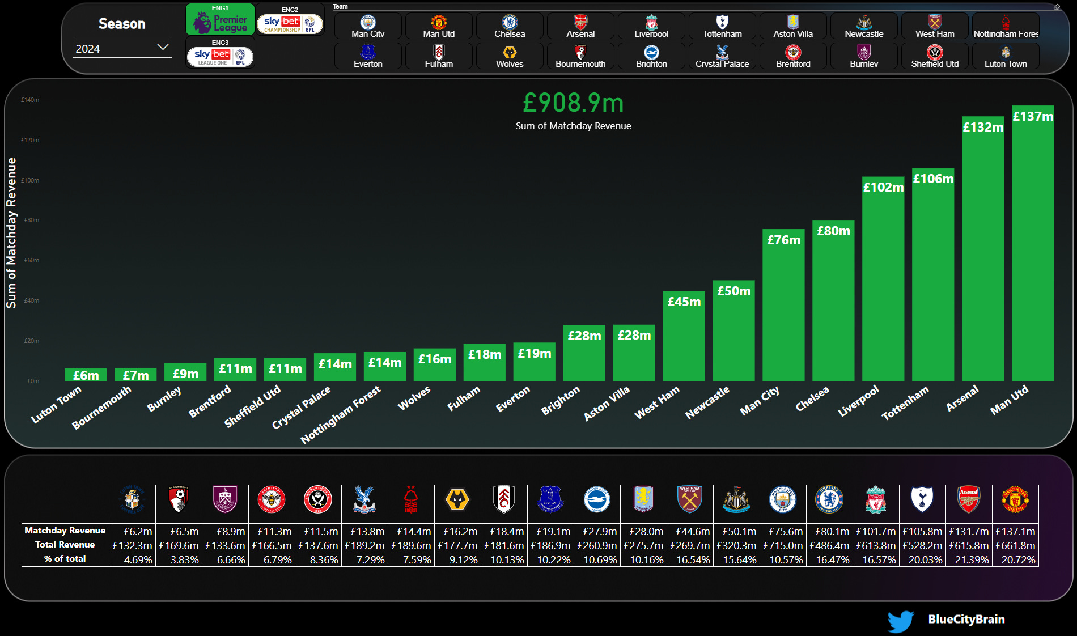Filter by Man City team button
Viewport: 1077px width, 636px height.
click(x=368, y=26)
